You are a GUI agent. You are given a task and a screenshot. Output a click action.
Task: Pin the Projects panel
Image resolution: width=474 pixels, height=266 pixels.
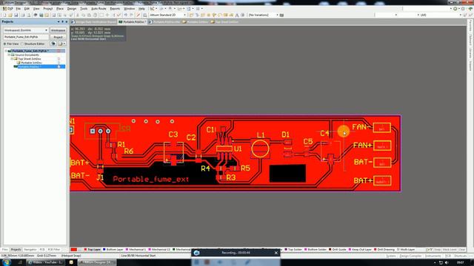point(62,21)
